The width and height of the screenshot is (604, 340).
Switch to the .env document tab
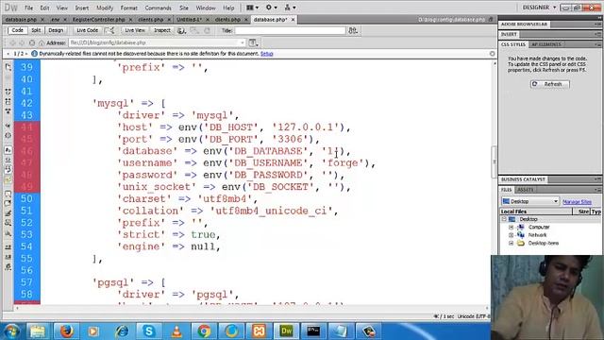pyautogui.click(x=56, y=19)
